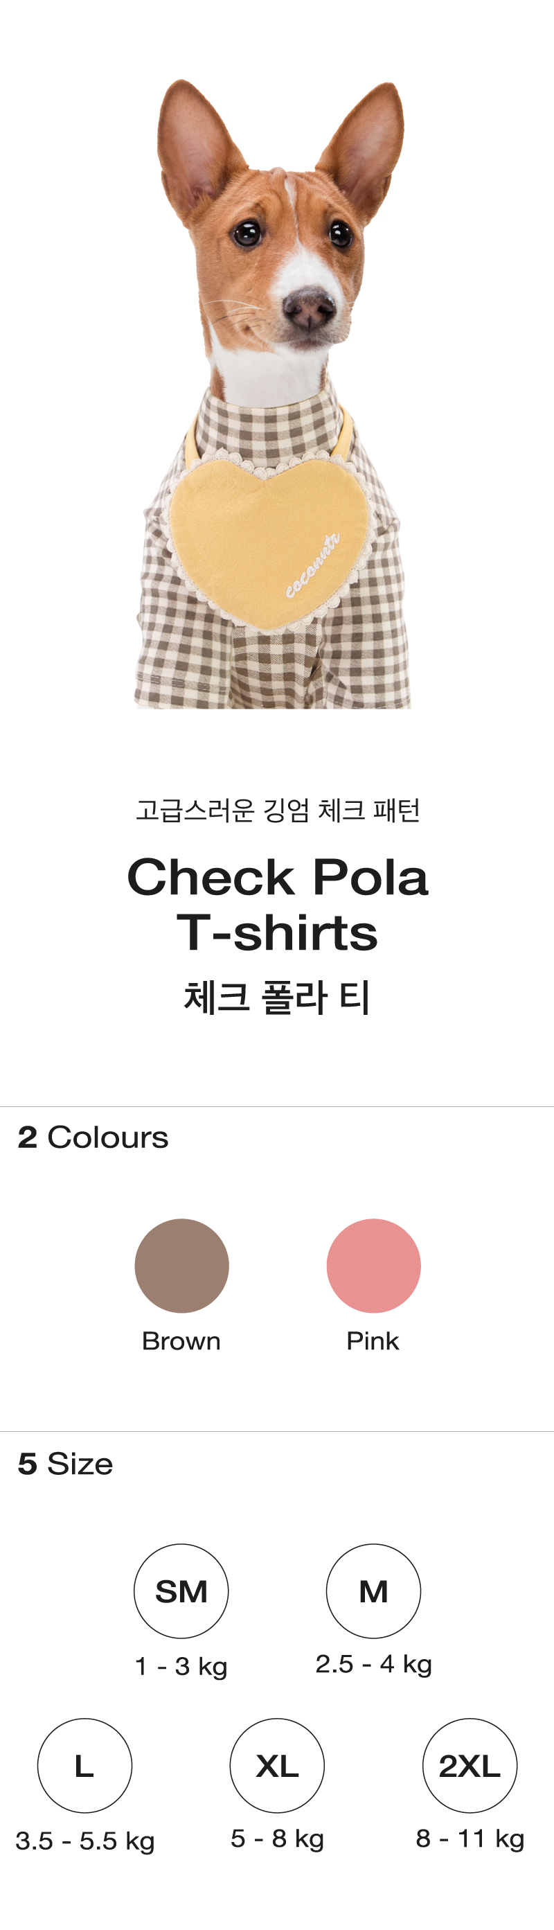This screenshot has width=554, height=1930.
Task: Click the Pink colour swatch
Action: click(373, 1266)
